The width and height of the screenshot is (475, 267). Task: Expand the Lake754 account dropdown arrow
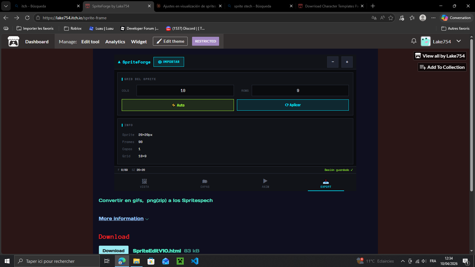pyautogui.click(x=459, y=41)
